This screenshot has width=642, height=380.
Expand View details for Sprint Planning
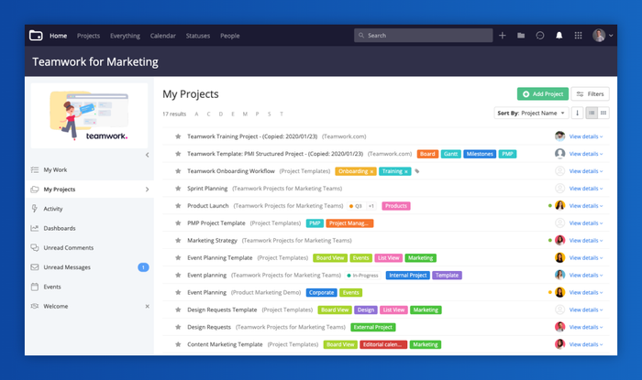586,189
